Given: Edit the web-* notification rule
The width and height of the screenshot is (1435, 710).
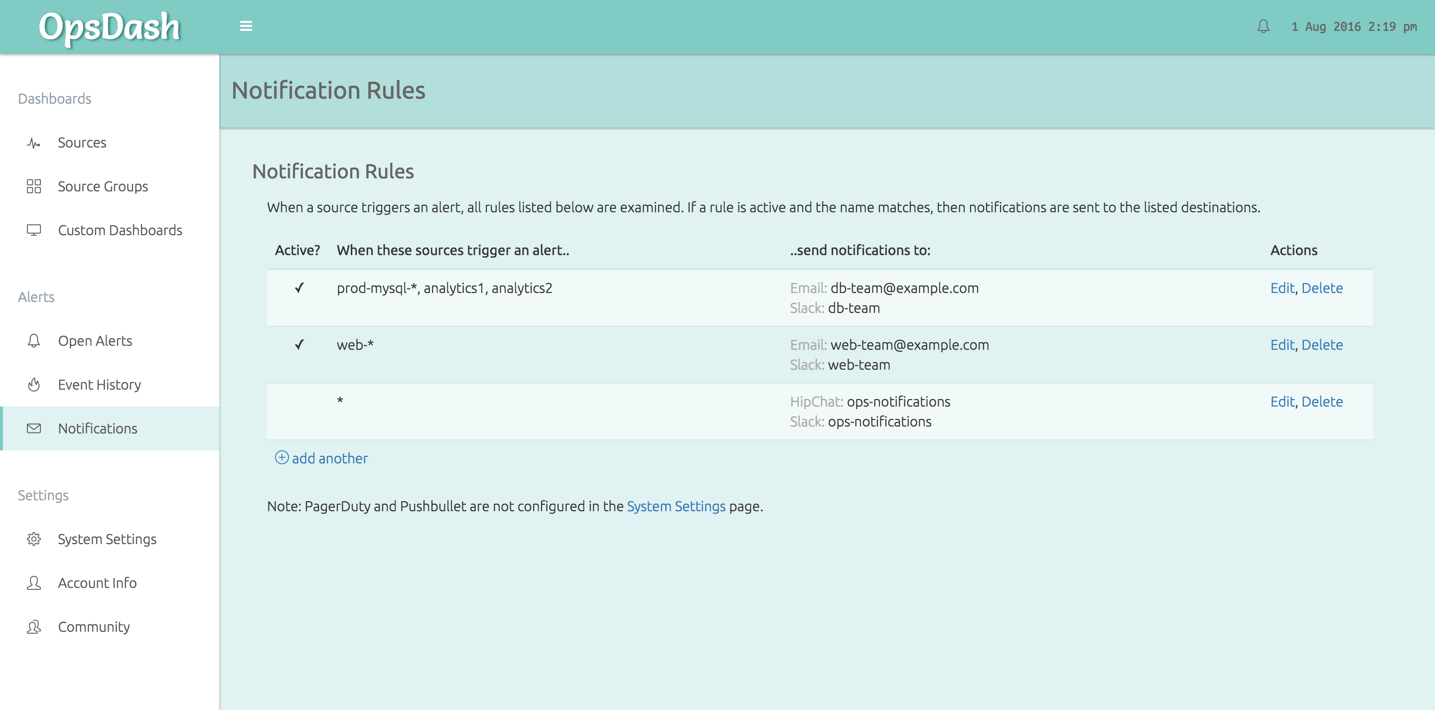Looking at the screenshot, I should tap(1282, 345).
